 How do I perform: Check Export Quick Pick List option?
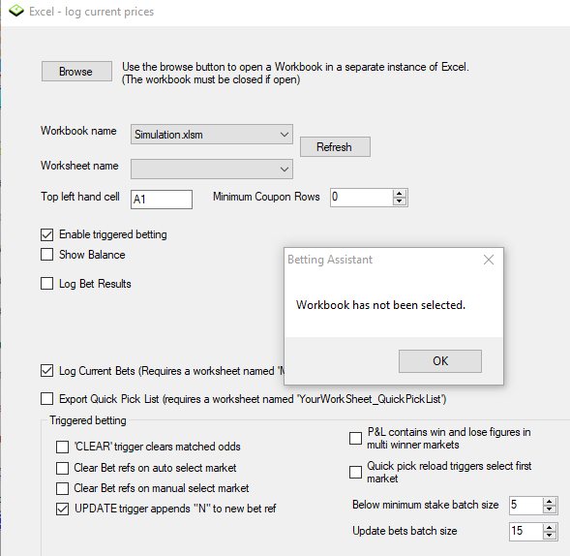46,398
